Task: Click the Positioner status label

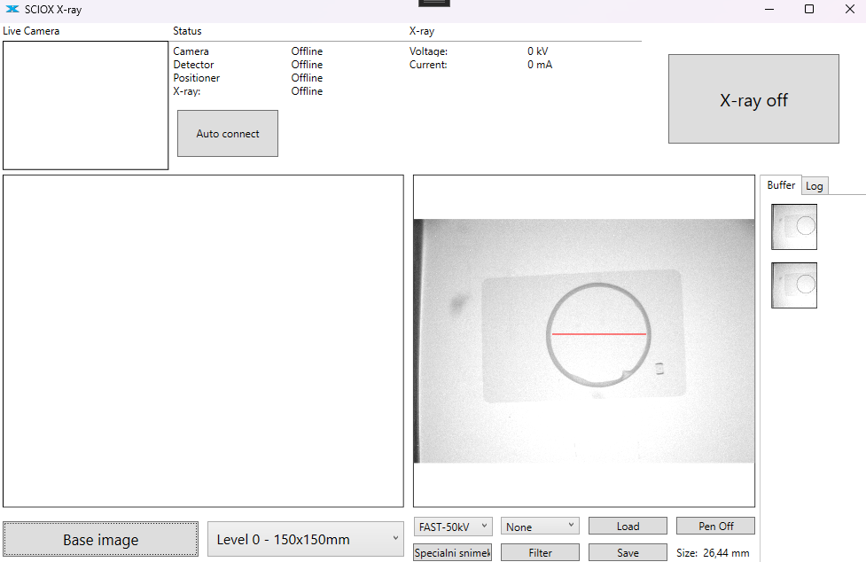Action: [196, 78]
